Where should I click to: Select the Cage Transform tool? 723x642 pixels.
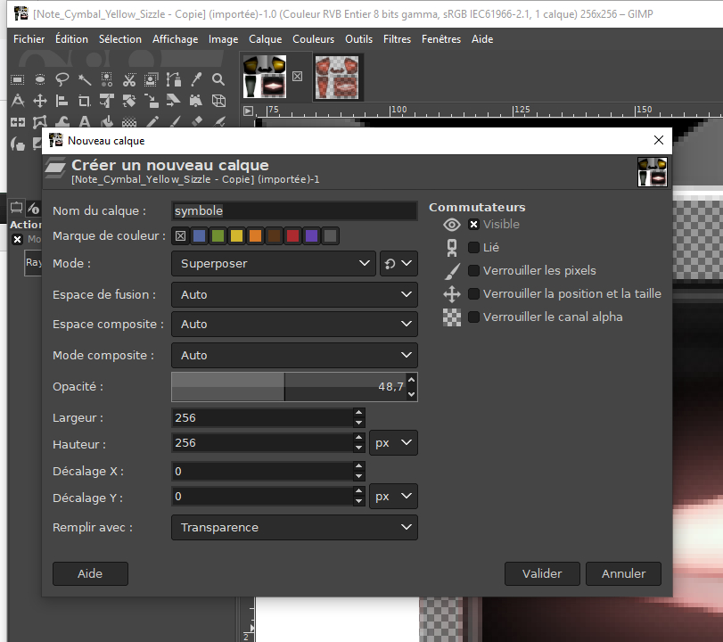(40, 122)
